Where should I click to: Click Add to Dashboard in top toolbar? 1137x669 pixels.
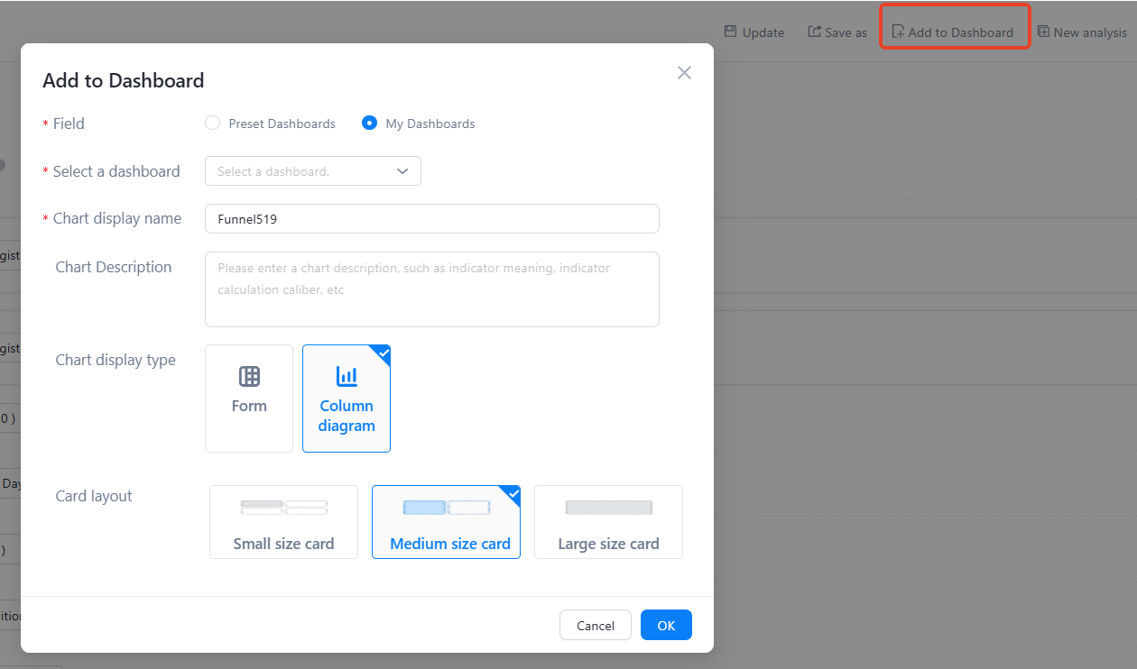pos(953,32)
